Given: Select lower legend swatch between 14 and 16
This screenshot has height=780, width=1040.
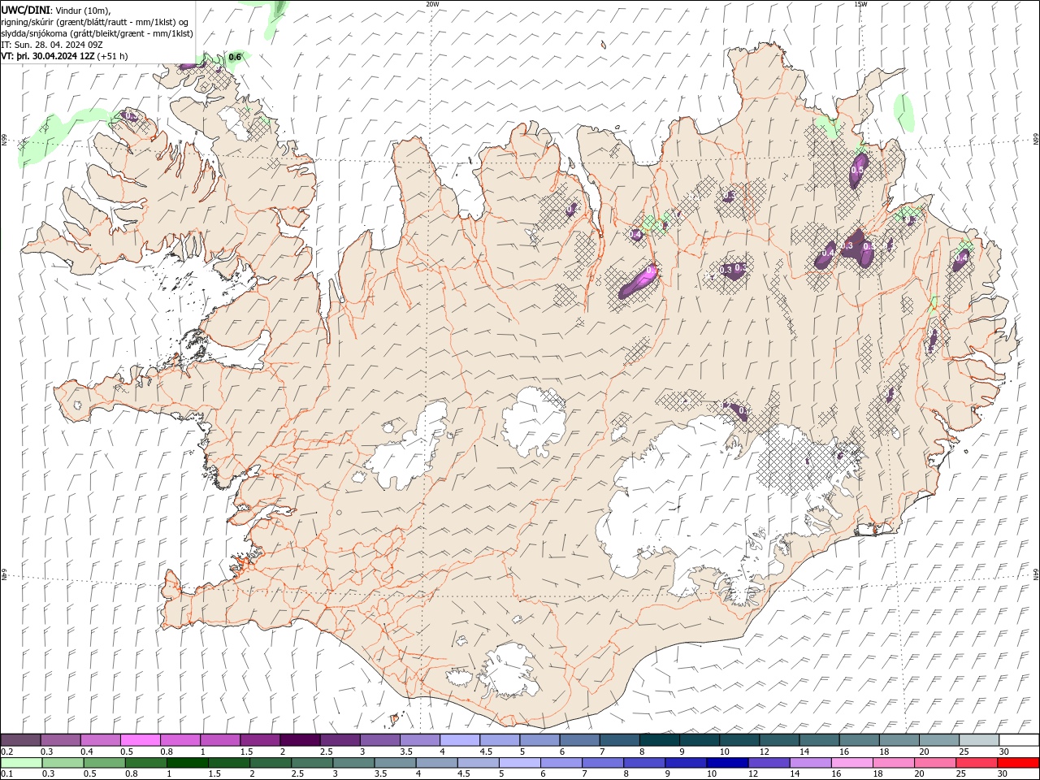Looking at the screenshot, I should [x=810, y=763].
